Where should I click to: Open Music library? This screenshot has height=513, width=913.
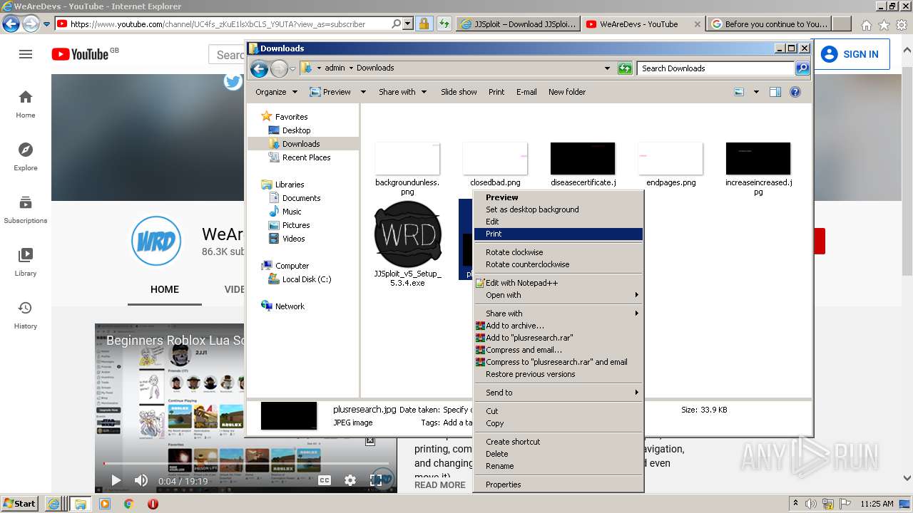click(292, 212)
